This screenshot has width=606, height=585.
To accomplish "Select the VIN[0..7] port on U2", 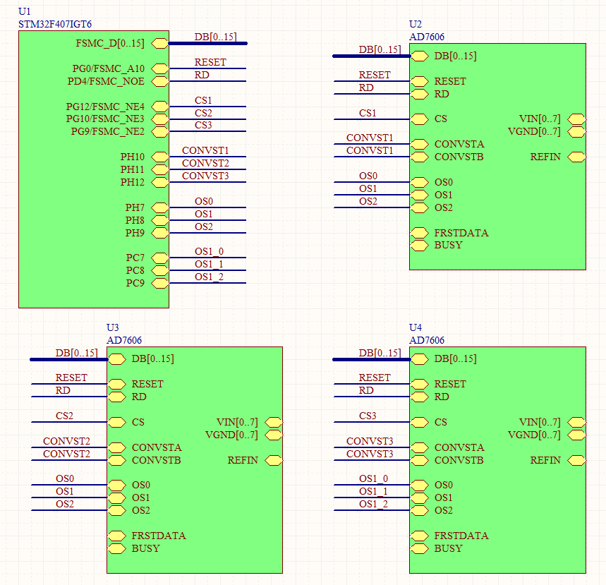I will (x=576, y=119).
